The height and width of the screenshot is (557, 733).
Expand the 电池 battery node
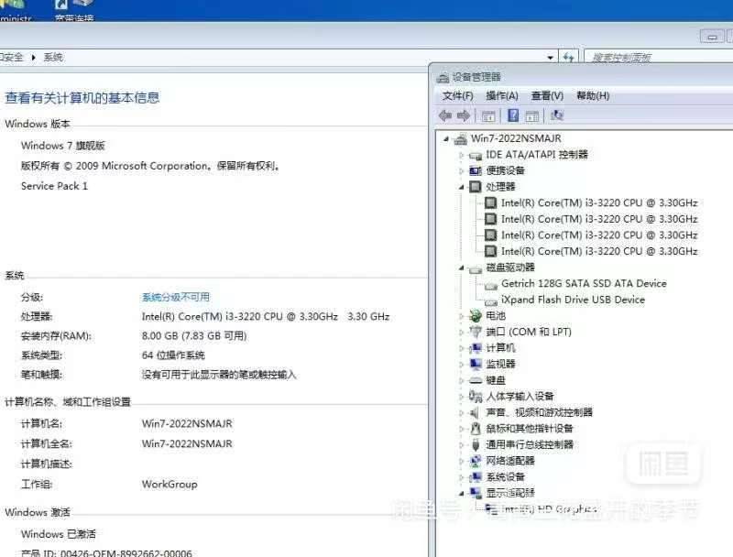coord(461,316)
